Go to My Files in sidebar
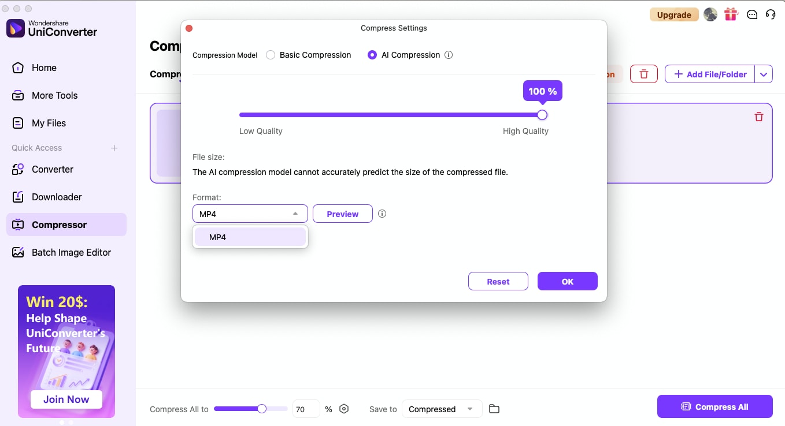 pyautogui.click(x=66, y=123)
